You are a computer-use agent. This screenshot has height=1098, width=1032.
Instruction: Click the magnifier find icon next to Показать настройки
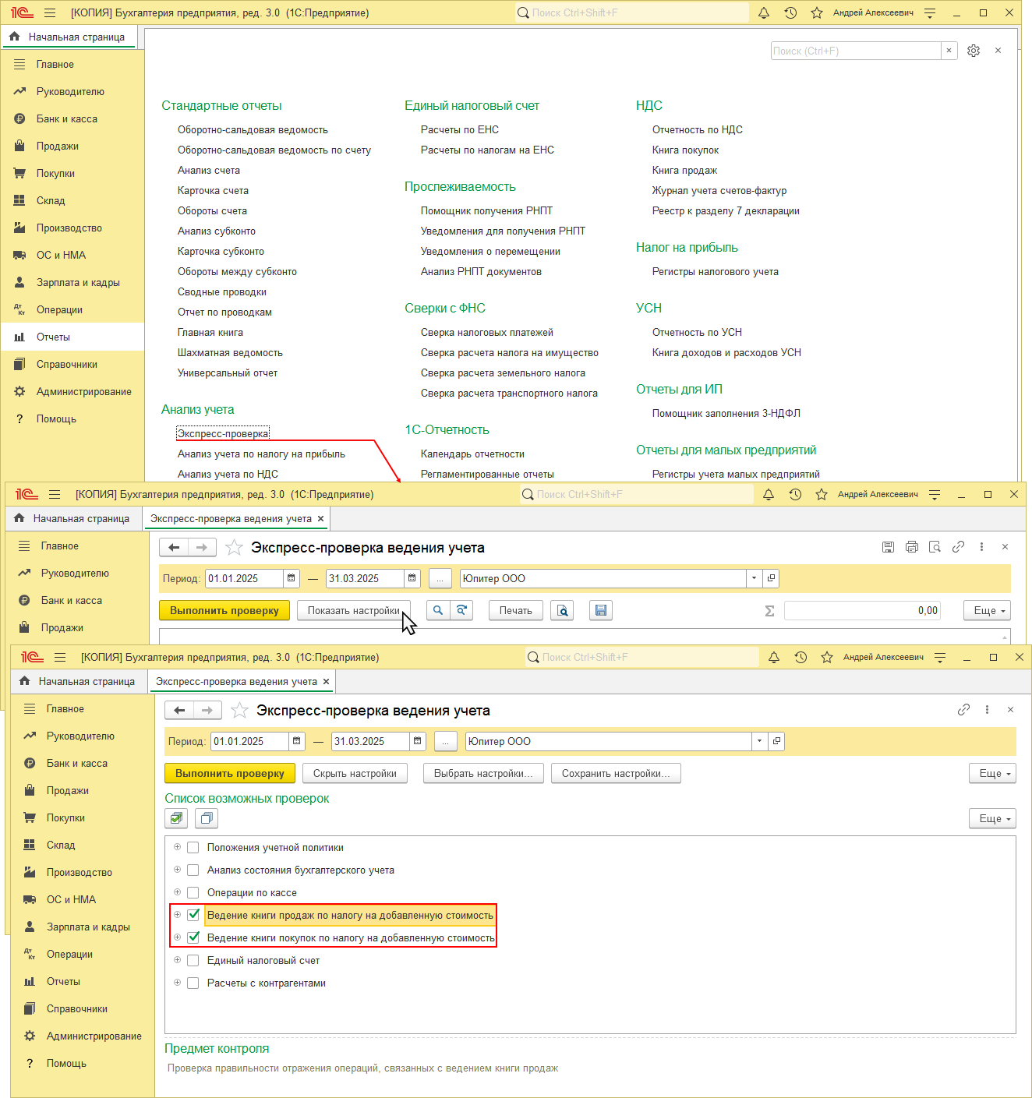pyautogui.click(x=438, y=611)
